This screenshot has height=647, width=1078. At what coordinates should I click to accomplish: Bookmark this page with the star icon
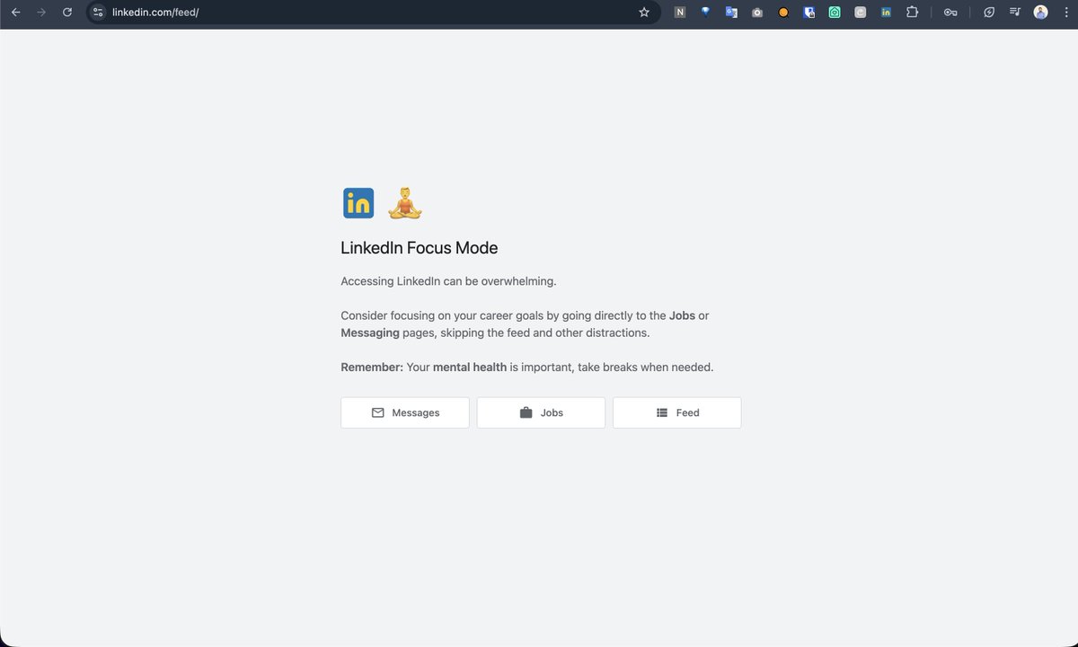click(x=643, y=13)
